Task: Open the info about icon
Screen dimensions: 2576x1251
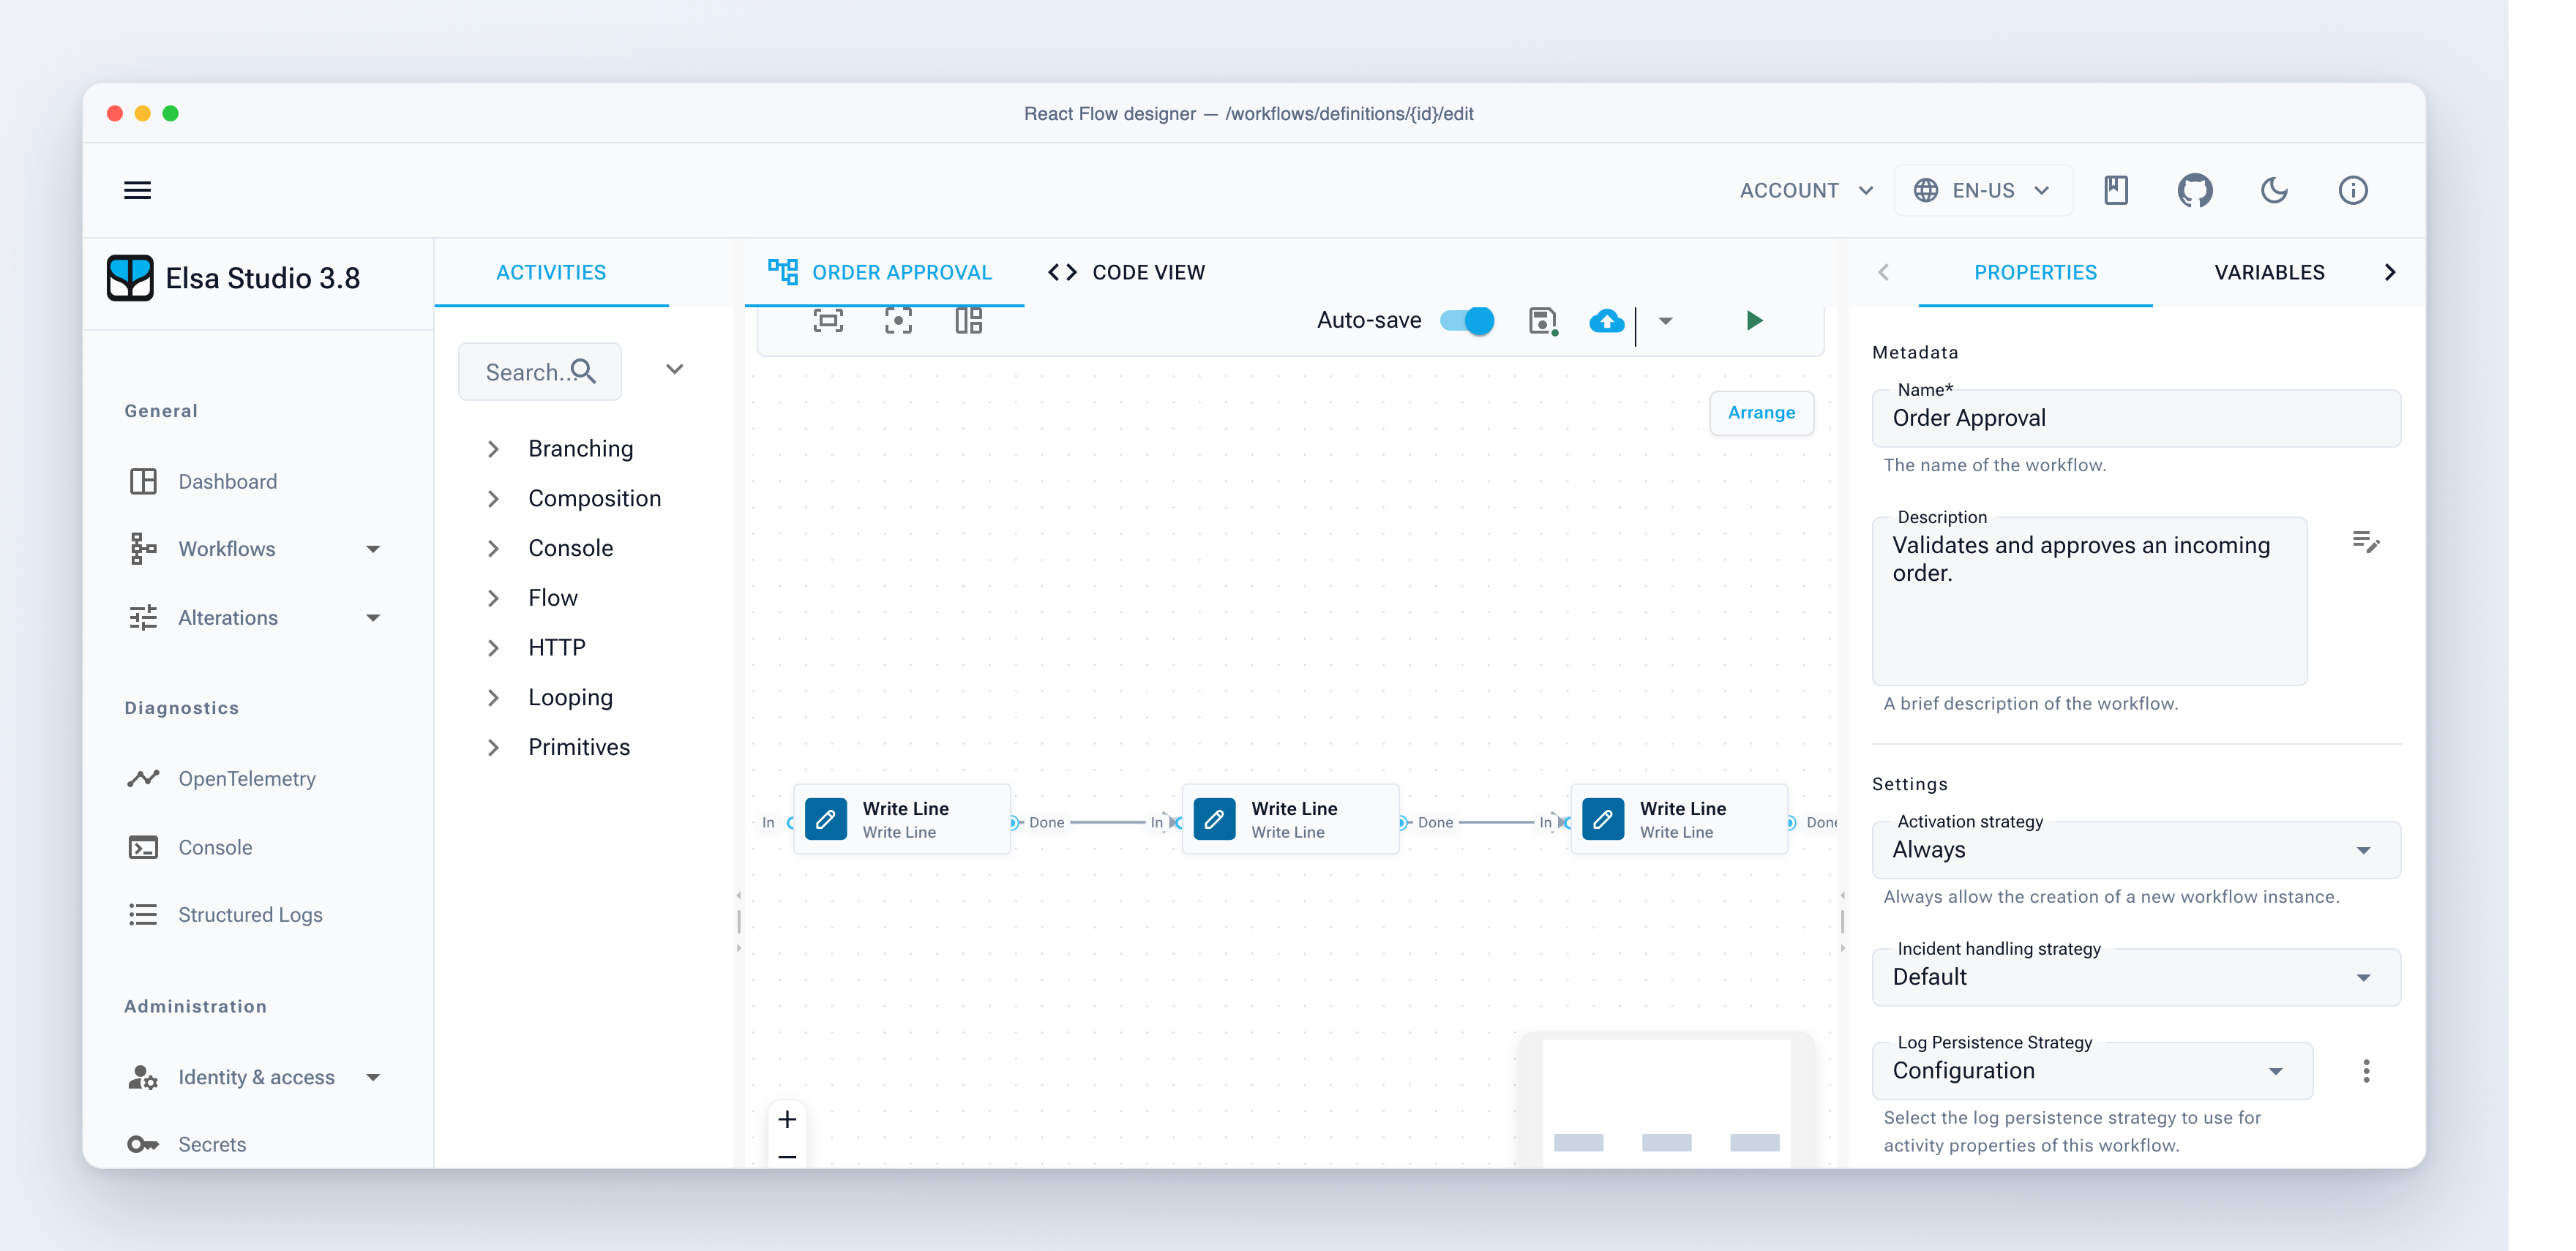Action: 2352,190
